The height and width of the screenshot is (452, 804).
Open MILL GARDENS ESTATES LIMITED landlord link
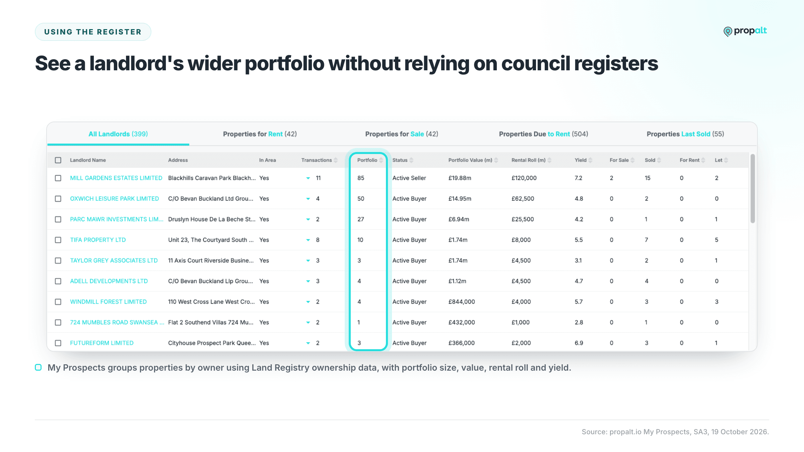pos(116,178)
